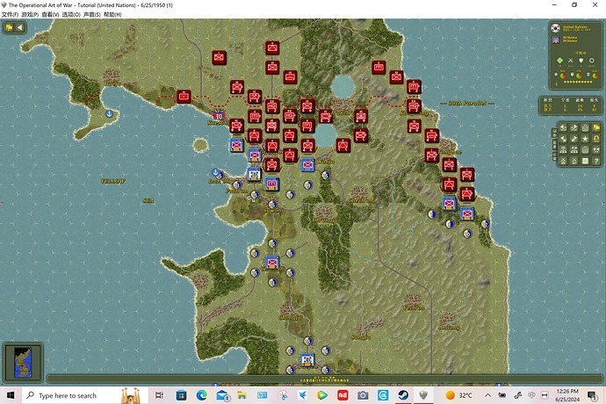The image size is (606, 404).
Task: Click the 'Suwon' city label
Action: [x=272, y=210]
